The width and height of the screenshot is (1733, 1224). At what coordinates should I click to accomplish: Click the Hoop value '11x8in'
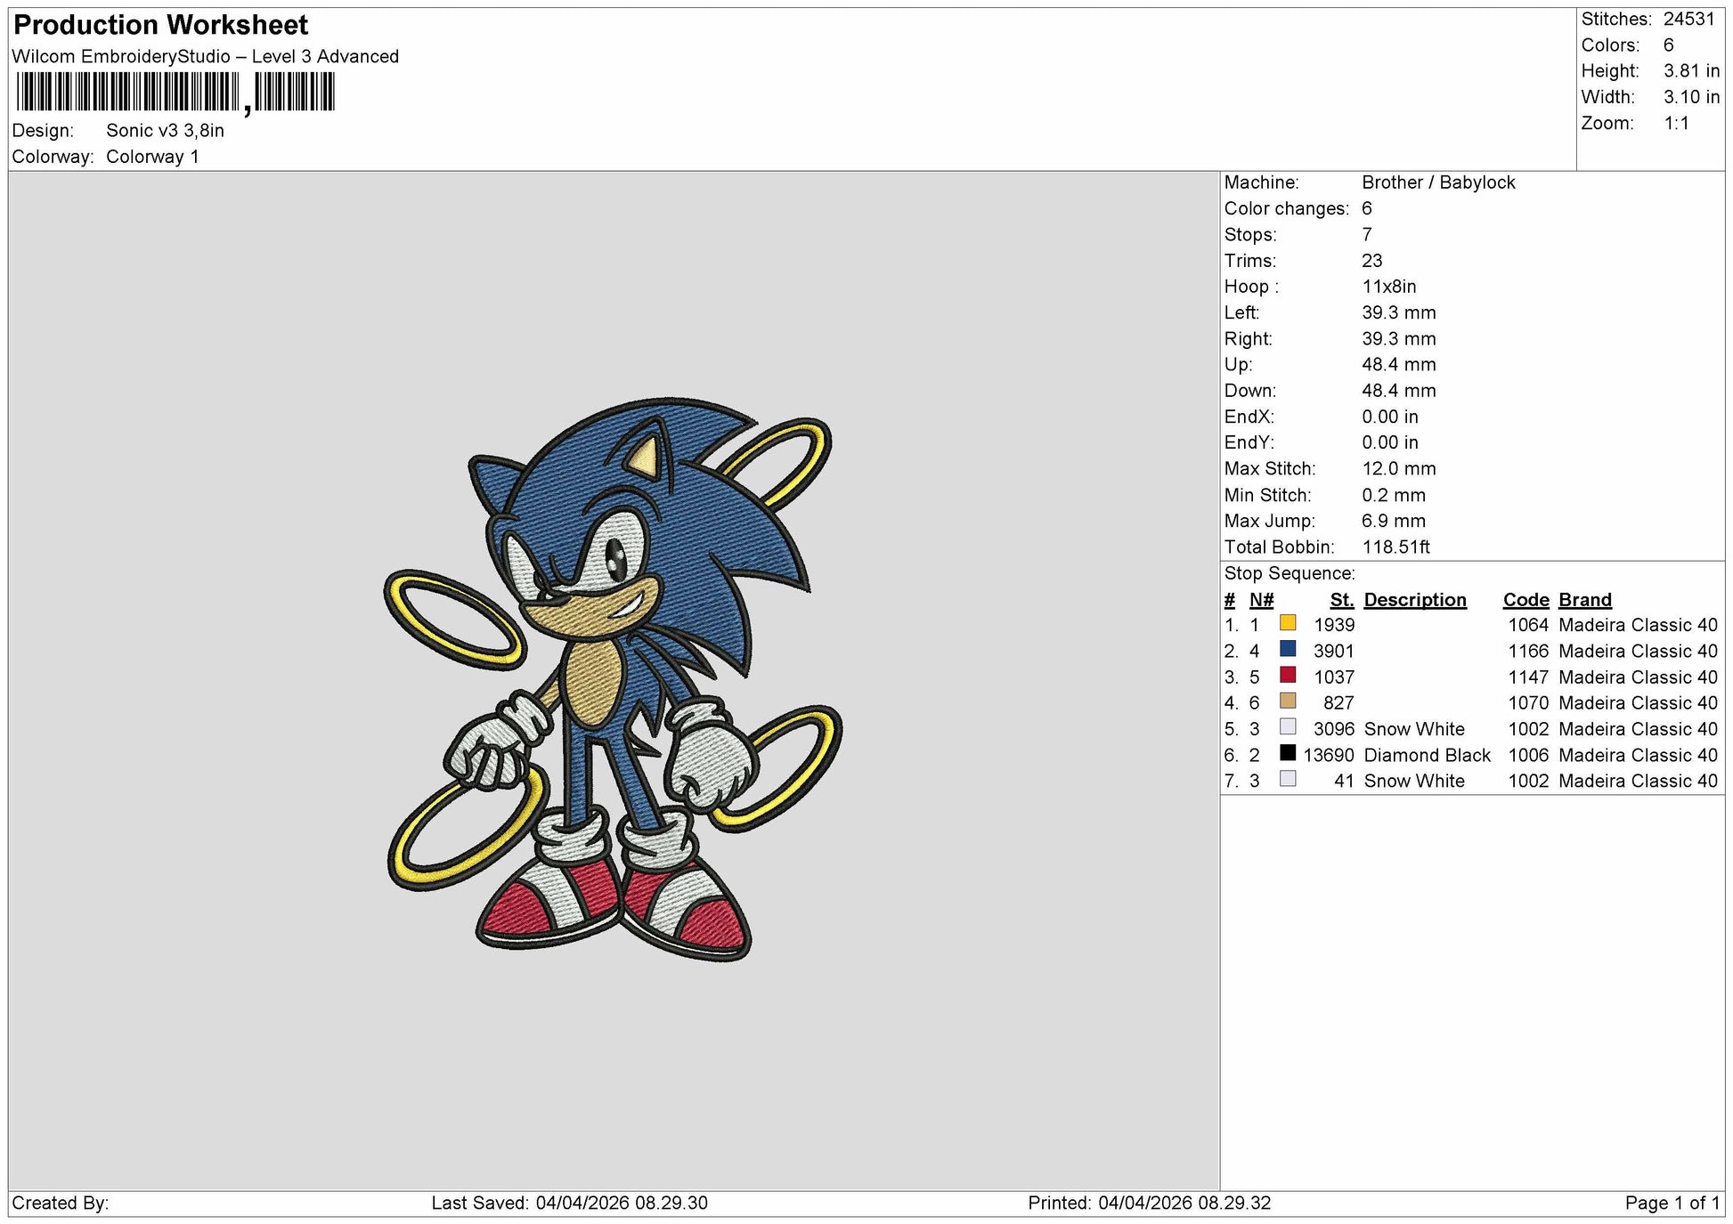point(1389,287)
